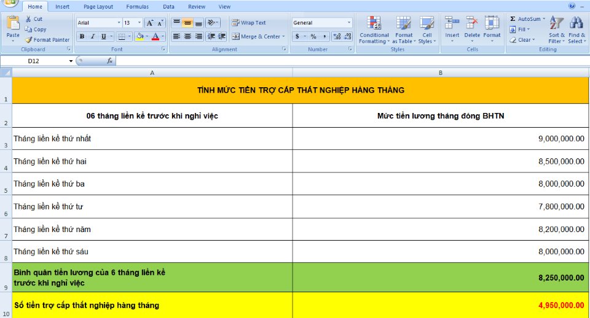Click the Merge & Center button

click(258, 36)
